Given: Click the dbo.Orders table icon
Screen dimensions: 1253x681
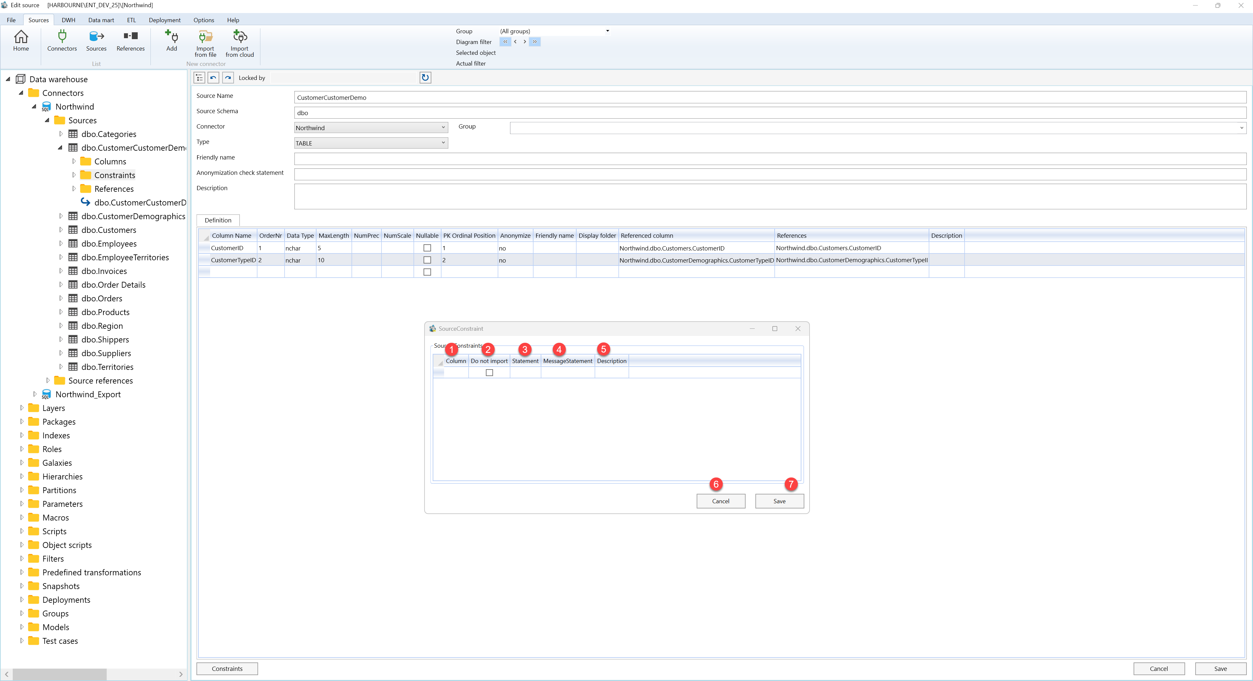Looking at the screenshot, I should pos(73,298).
